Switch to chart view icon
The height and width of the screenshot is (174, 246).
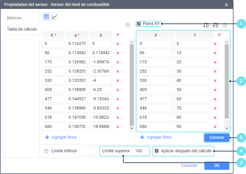pos(54,17)
